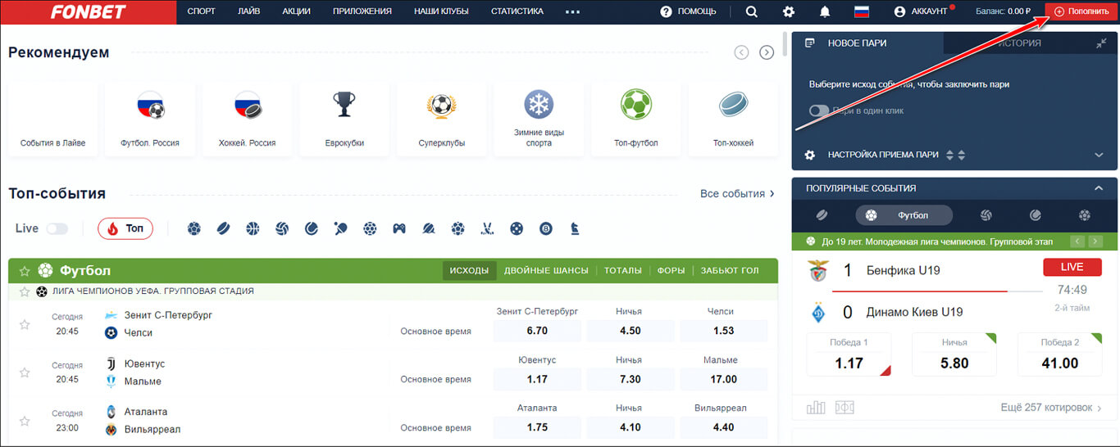The image size is (1120, 447).
Task: Bet on Победа 2 at 41.00
Action: 1059,354
